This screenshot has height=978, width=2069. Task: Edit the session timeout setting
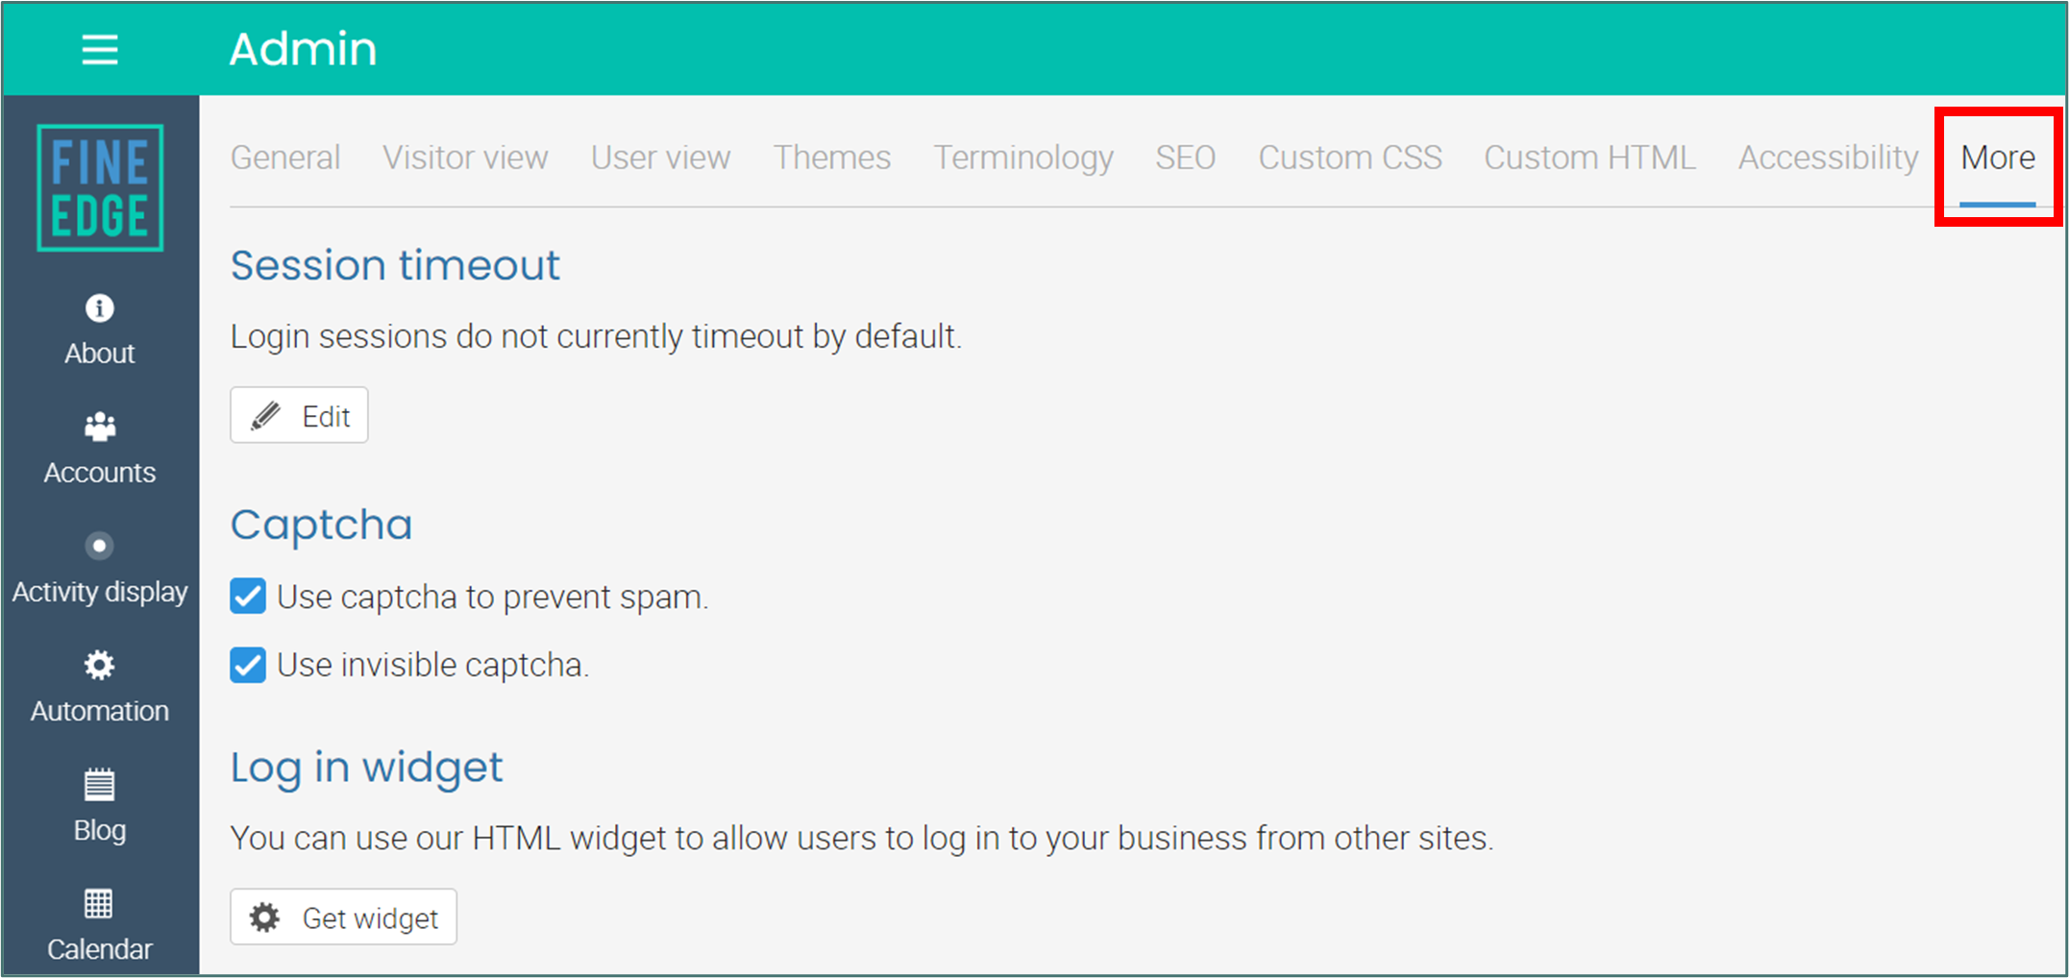299,415
